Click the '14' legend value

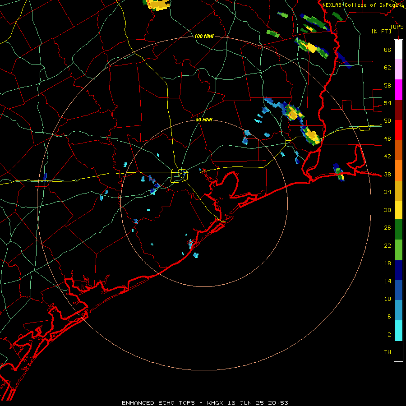click(388, 281)
